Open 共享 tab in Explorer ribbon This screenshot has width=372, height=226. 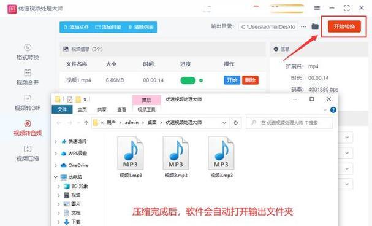[x=102, y=109]
